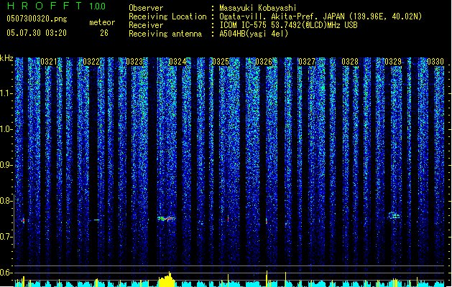
Task: Select the ICOM IC-575 53.7492 MHz USB text
Action: pos(288,25)
